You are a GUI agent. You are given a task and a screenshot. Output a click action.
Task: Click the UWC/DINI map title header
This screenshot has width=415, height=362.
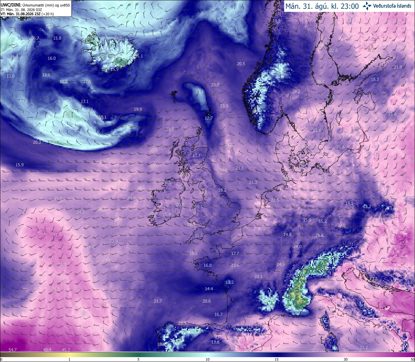click(x=36, y=5)
